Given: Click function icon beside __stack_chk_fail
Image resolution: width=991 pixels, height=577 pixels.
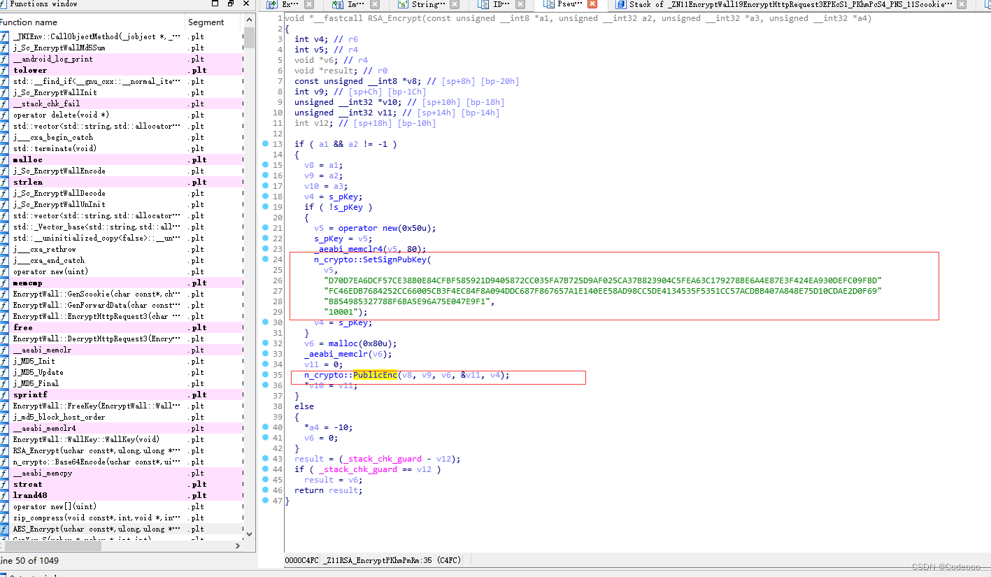Looking at the screenshot, I should [x=4, y=104].
